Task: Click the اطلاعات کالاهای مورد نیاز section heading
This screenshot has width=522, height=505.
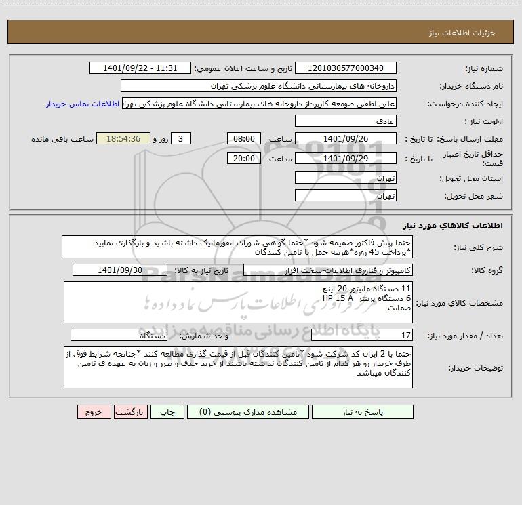Action: point(453,226)
